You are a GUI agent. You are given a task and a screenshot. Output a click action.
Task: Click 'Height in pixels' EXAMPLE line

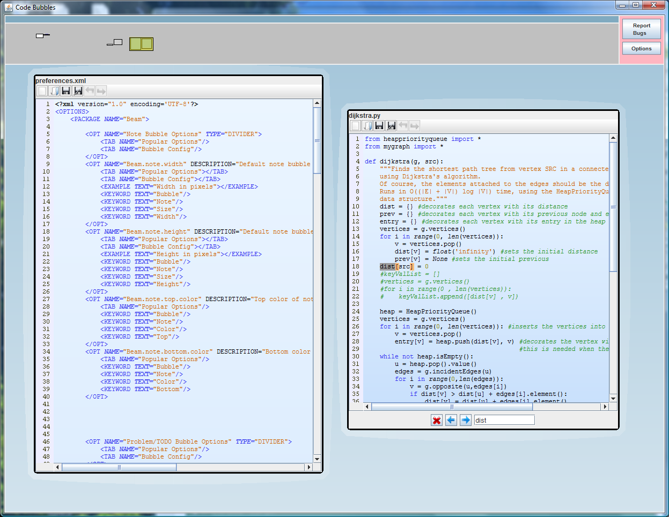(181, 254)
